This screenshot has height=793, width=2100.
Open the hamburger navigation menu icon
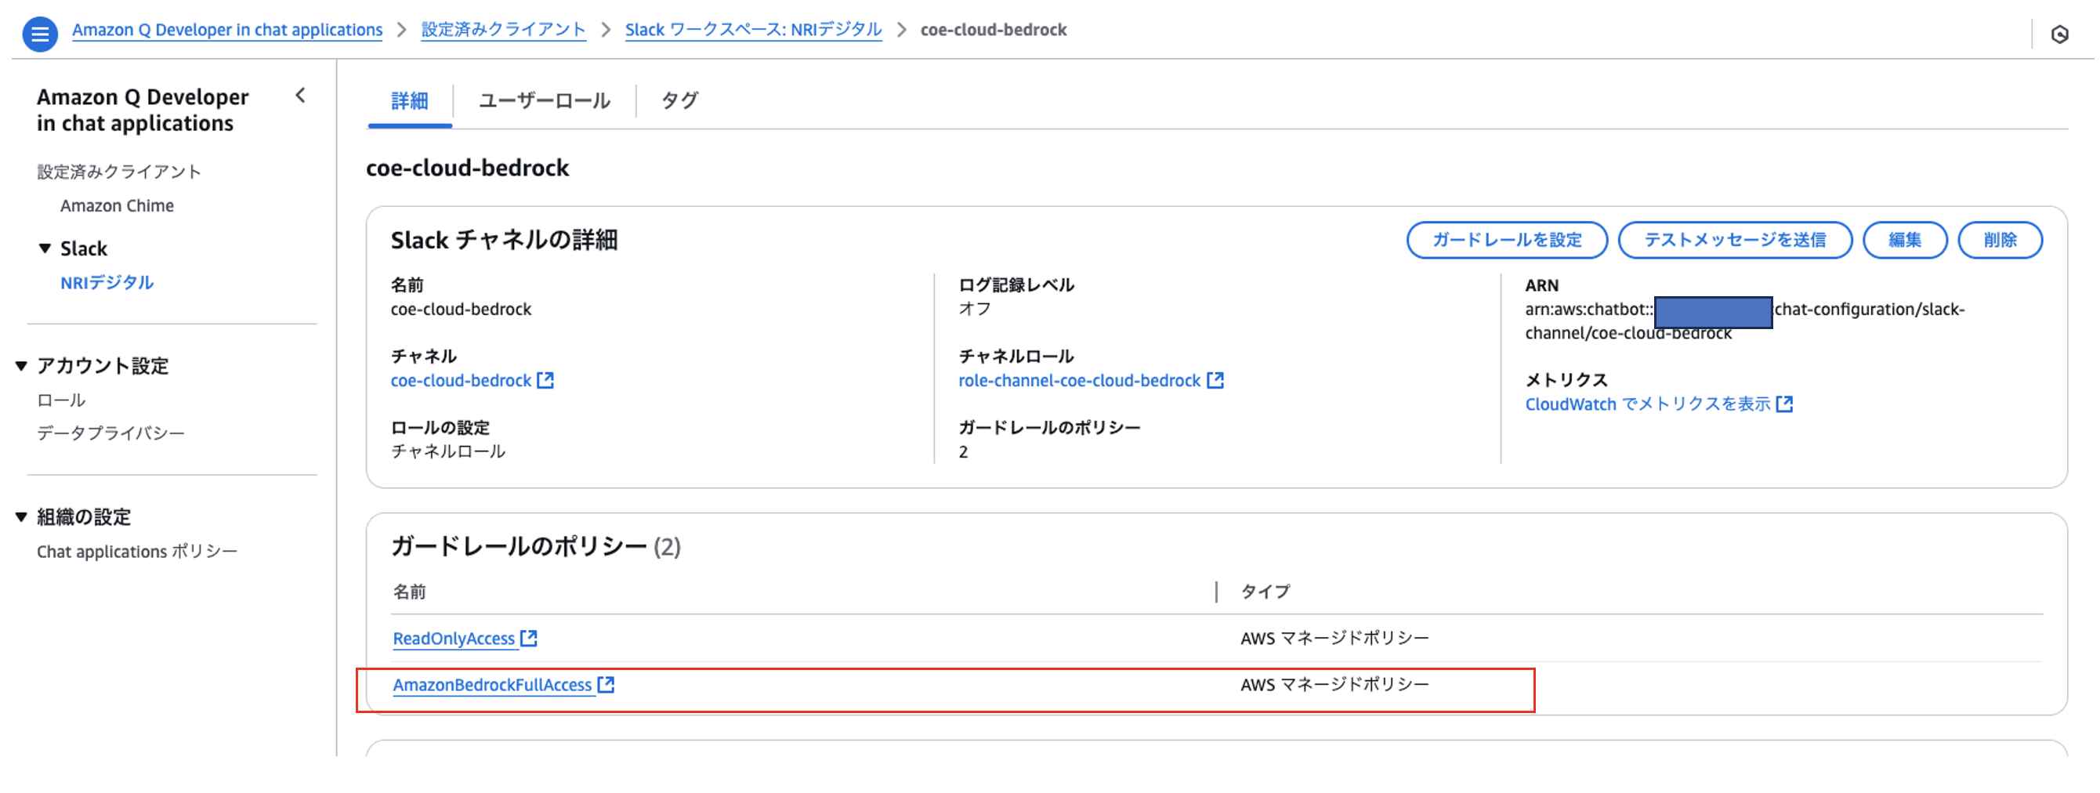coord(39,34)
